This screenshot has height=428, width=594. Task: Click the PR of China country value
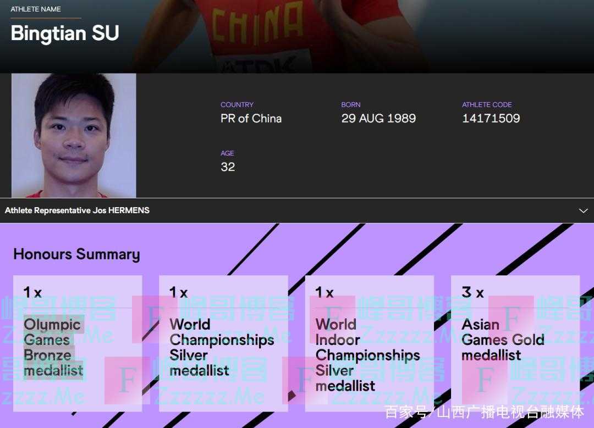click(251, 119)
